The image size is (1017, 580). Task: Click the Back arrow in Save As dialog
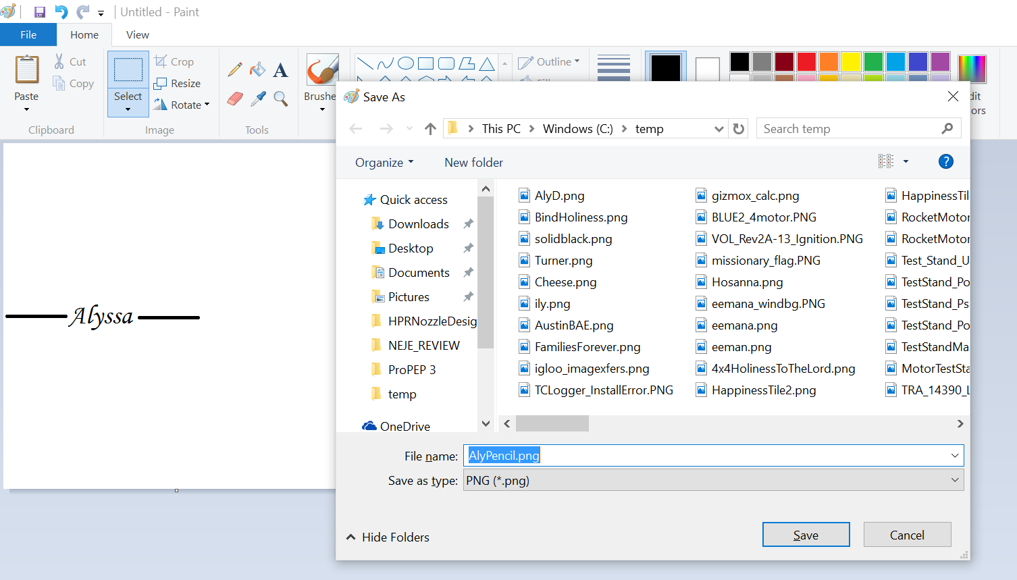pyautogui.click(x=356, y=128)
